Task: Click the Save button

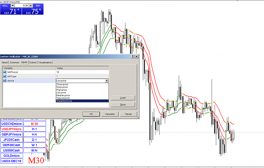Action: point(123,105)
